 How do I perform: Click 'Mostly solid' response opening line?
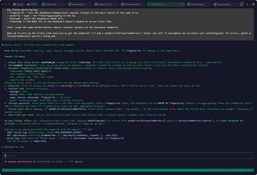pyautogui.click(x=39, y=45)
